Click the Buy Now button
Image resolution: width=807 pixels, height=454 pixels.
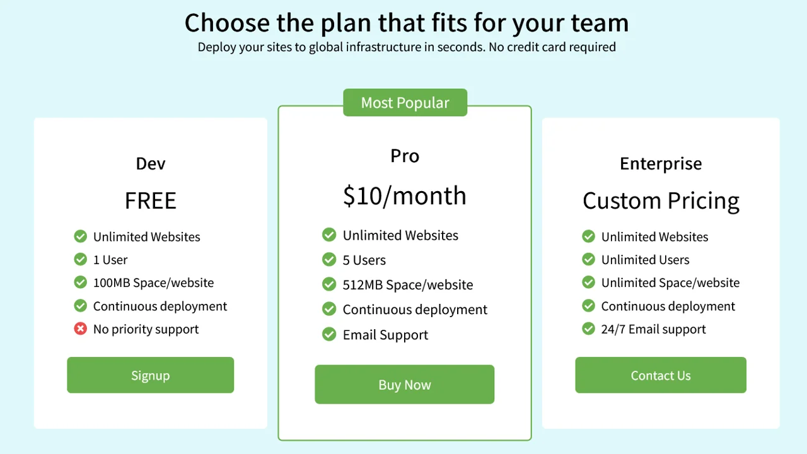pos(404,384)
